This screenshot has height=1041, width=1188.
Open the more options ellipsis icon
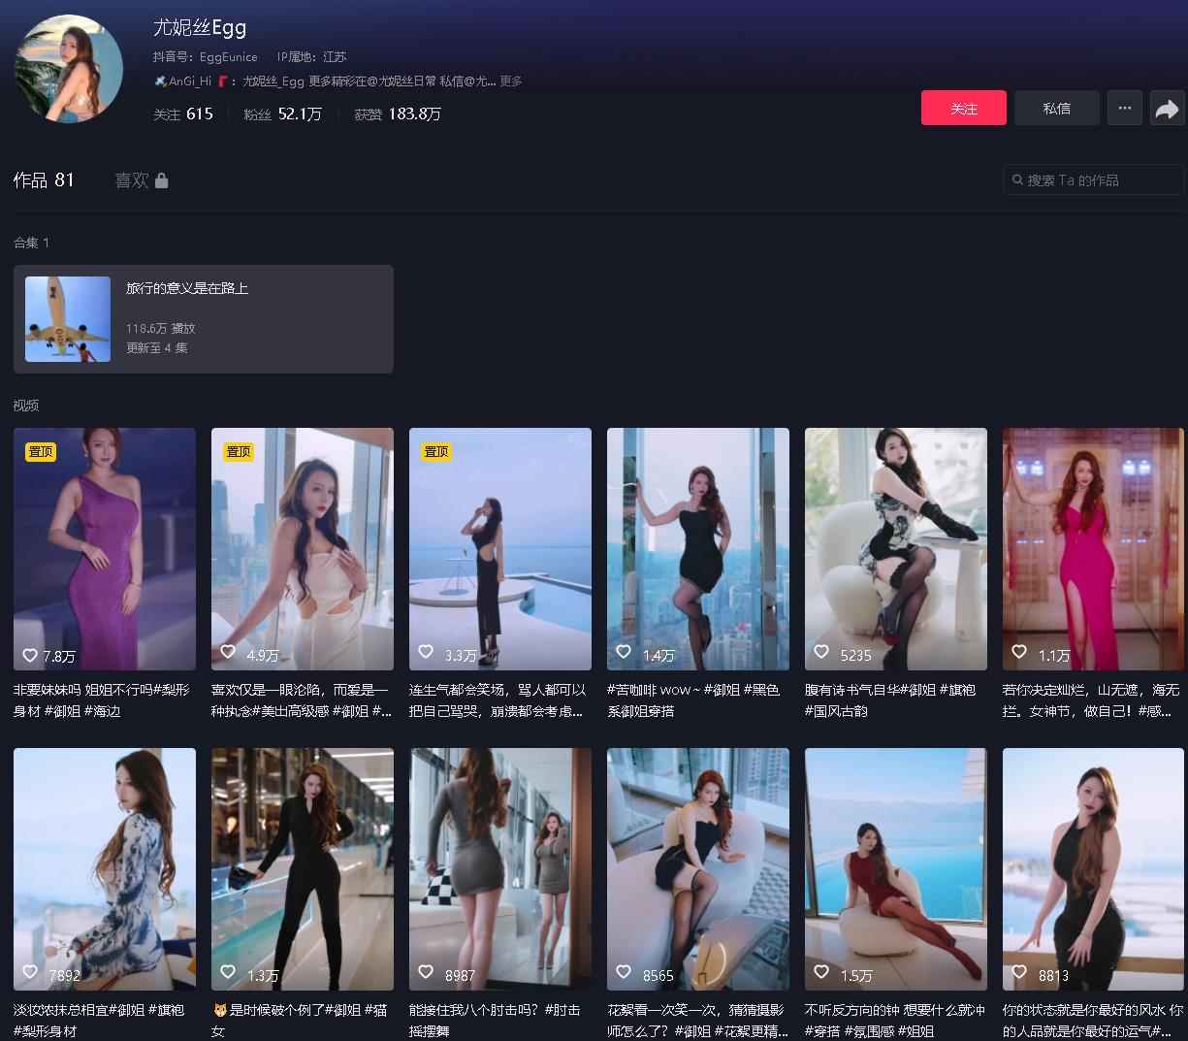point(1124,108)
